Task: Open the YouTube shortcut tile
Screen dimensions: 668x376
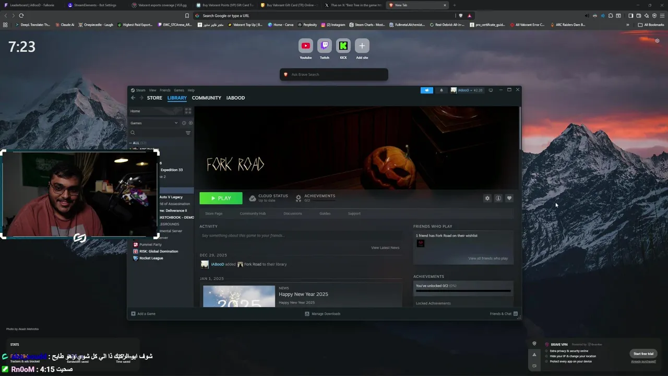Action: coord(306,46)
